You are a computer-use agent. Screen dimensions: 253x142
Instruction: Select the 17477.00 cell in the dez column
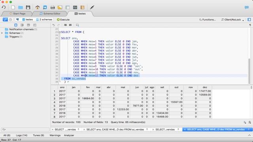[x=205, y=91]
